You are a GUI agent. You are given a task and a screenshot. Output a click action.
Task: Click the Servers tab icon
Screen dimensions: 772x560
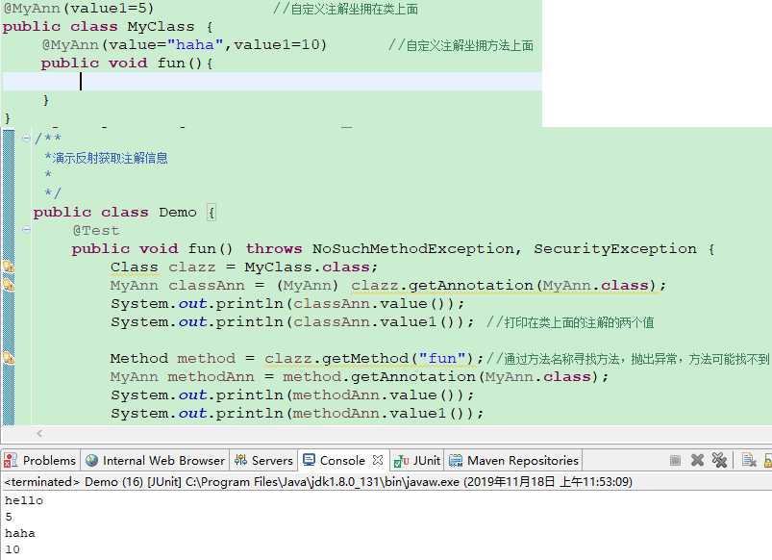tap(240, 461)
